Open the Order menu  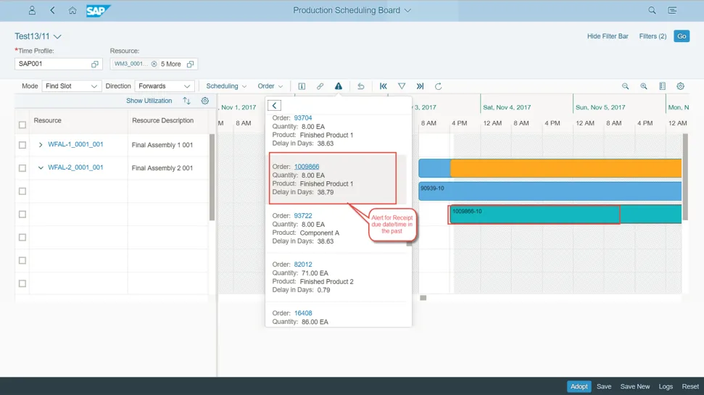[x=270, y=86]
